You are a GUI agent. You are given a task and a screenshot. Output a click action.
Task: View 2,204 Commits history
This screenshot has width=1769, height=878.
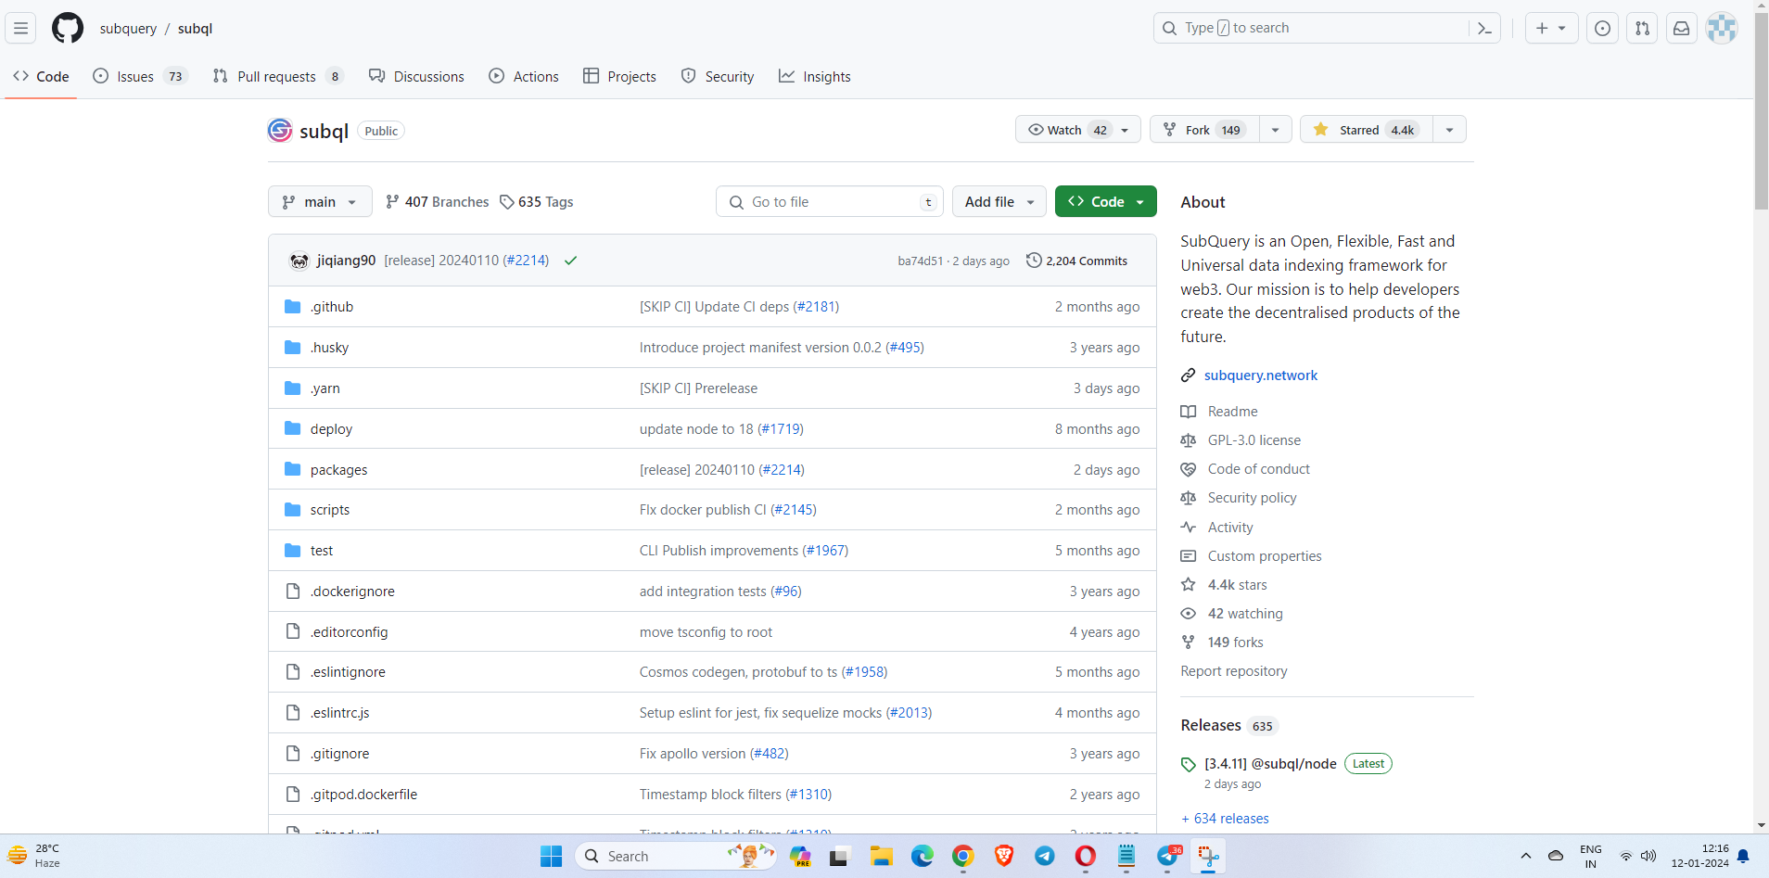(x=1077, y=261)
